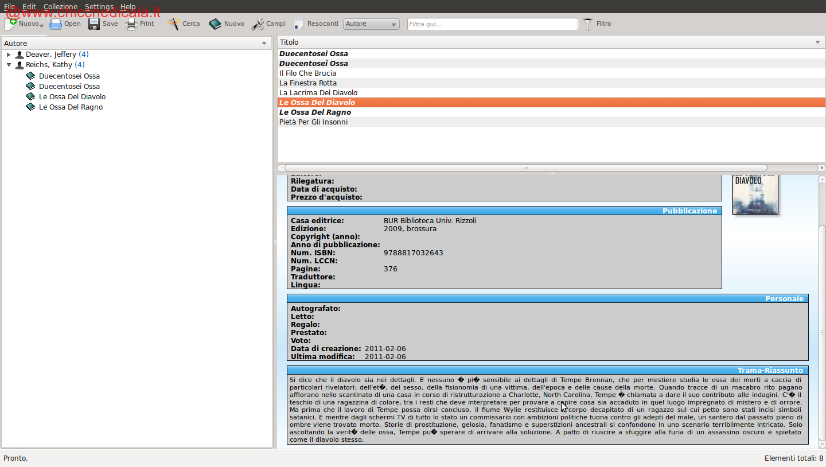The width and height of the screenshot is (826, 467).
Task: Expand the Deaver, Jeffery author group
Action: [x=9, y=55]
